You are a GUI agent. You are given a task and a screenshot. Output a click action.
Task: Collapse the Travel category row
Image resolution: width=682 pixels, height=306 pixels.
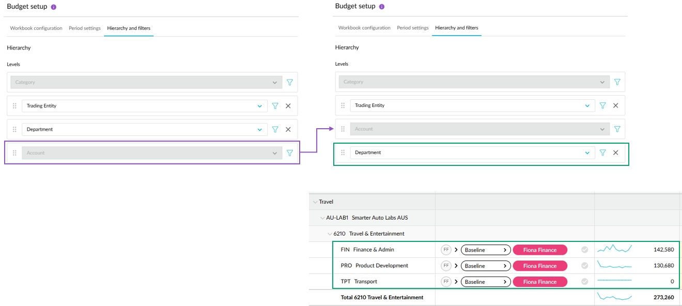(315, 202)
